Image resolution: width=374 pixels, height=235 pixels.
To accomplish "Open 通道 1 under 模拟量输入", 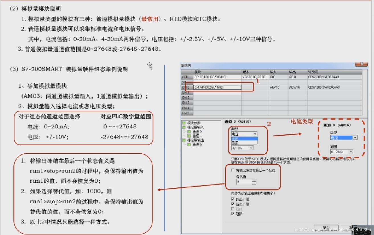I will point(195,136).
